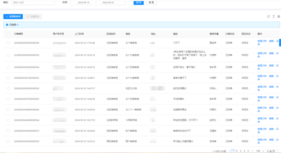Open the 10 条/页 page size dropdown
Image resolution: width=281 pixels, height=153 pixels.
point(273,151)
